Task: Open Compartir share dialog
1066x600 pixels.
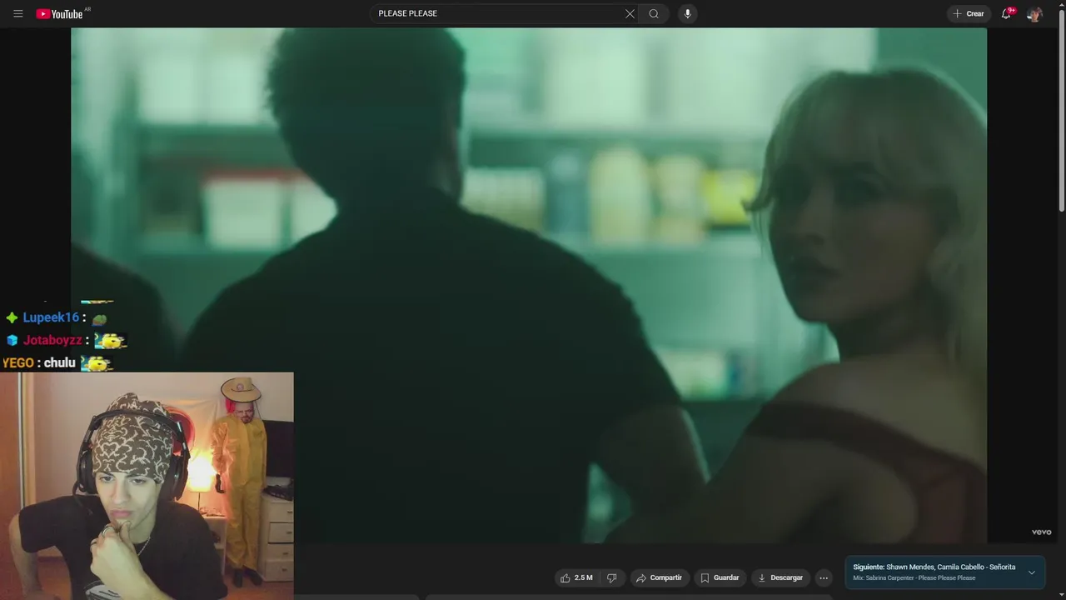Action: point(659,577)
